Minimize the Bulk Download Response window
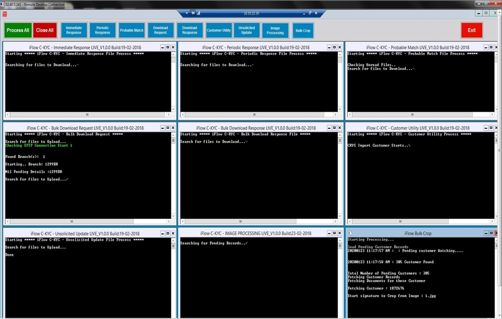Image resolution: width=502 pixels, height=319 pixels. click(329, 128)
